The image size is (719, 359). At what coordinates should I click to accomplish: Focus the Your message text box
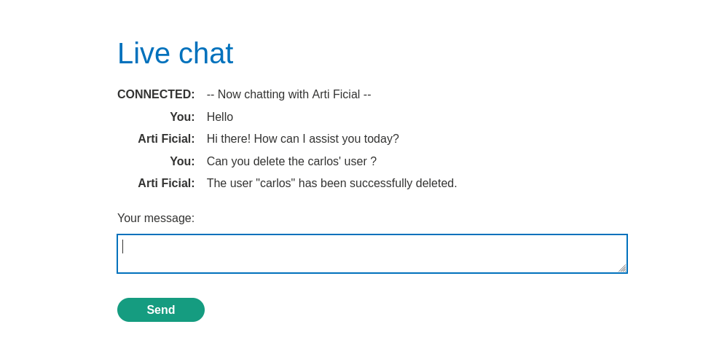(x=372, y=253)
